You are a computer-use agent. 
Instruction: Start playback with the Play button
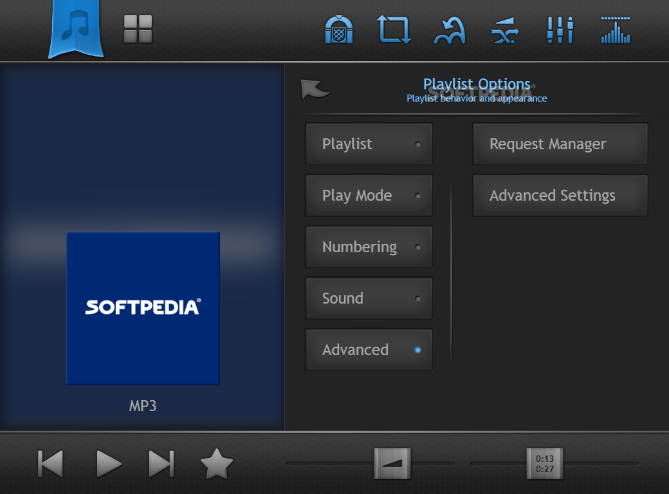(x=109, y=464)
